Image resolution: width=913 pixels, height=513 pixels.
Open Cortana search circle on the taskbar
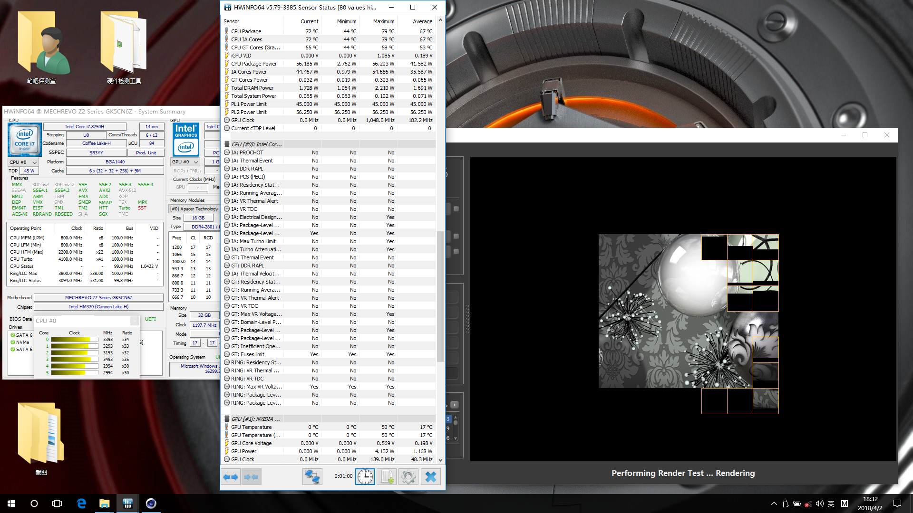click(34, 503)
